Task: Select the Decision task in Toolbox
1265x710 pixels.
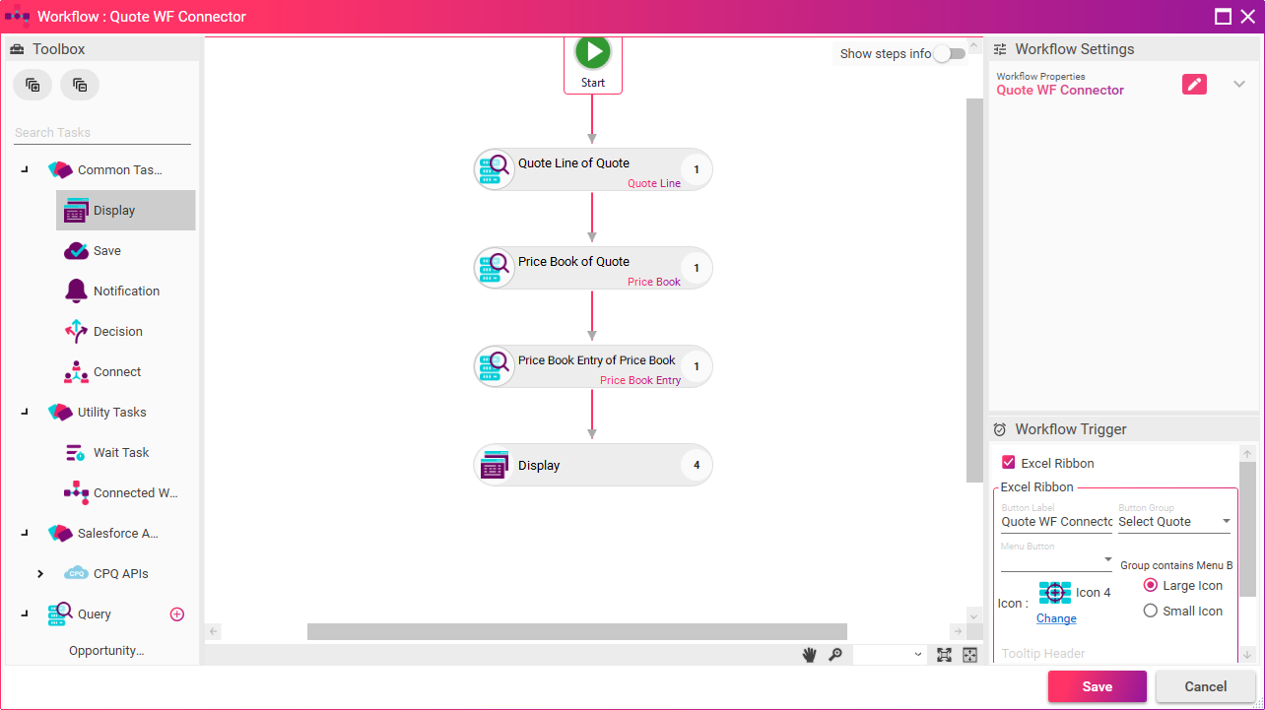Action: pos(117,332)
